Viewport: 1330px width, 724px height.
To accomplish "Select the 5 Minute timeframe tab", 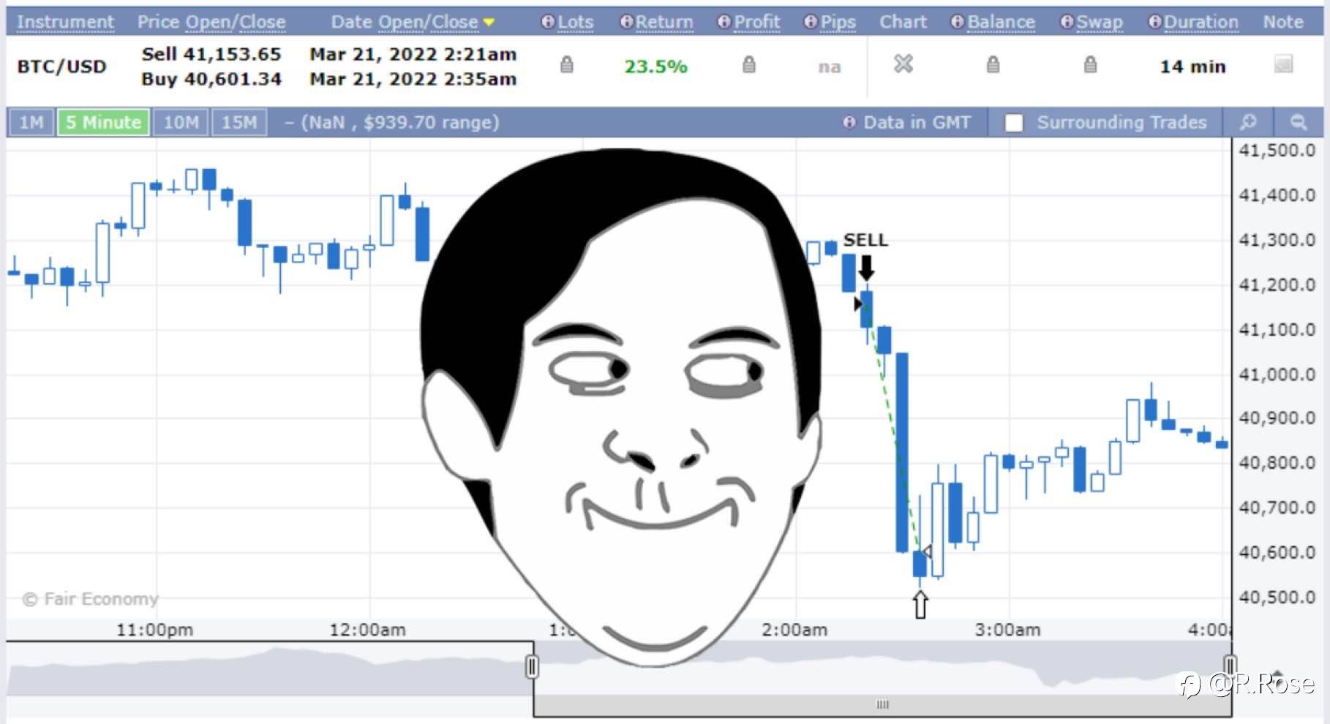I will [103, 122].
